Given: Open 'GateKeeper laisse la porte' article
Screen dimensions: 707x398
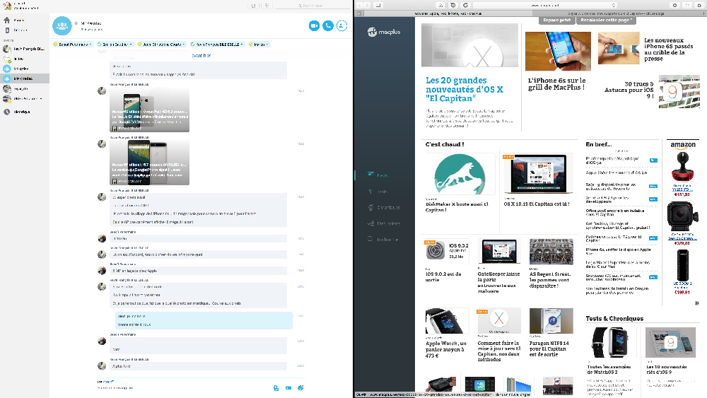Looking at the screenshot, I should click(498, 282).
